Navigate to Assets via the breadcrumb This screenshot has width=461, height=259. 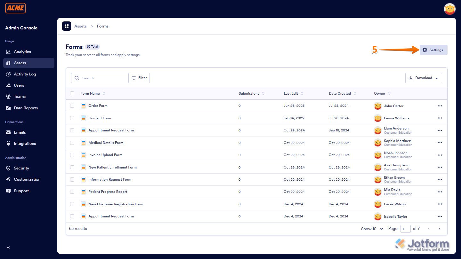point(80,26)
